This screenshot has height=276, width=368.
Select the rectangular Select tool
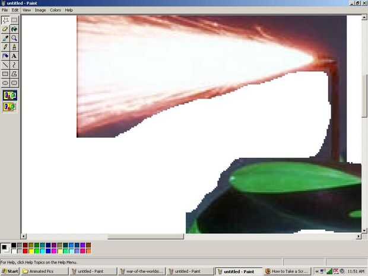point(14,20)
